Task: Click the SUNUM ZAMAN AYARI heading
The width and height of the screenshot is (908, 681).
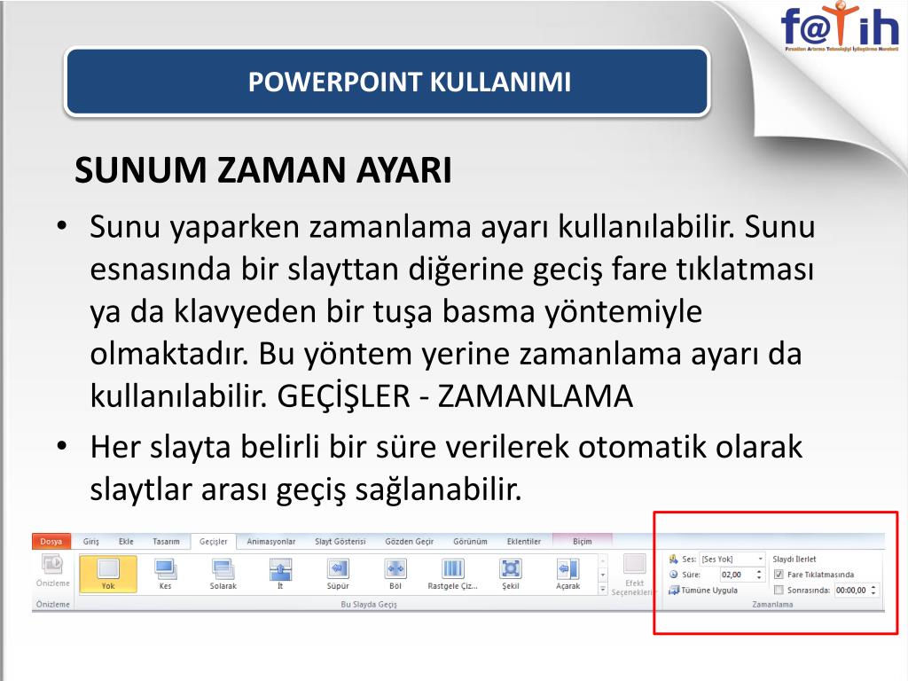Action: [x=262, y=170]
